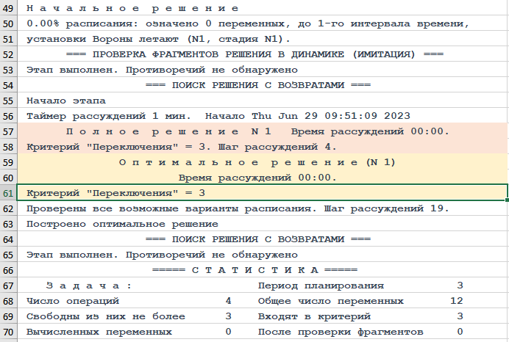Screen dimensions: 509x342
Task: Select value 12 next to "Общее число переменных"
Action: 456,301
